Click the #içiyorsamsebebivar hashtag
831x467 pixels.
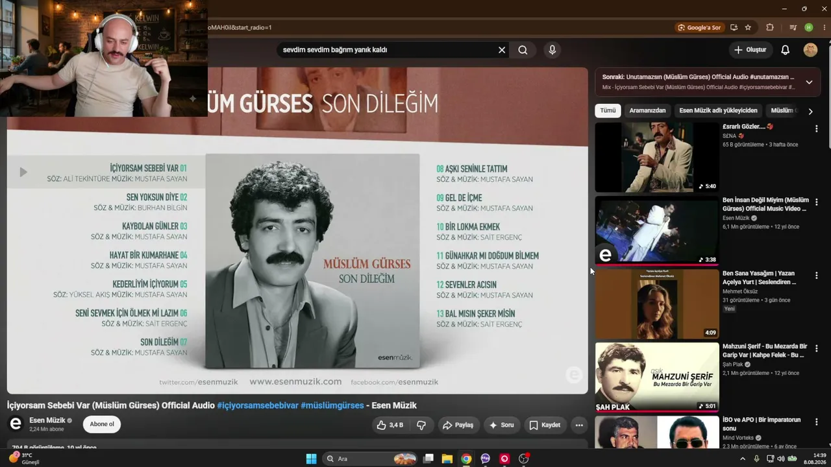(258, 405)
